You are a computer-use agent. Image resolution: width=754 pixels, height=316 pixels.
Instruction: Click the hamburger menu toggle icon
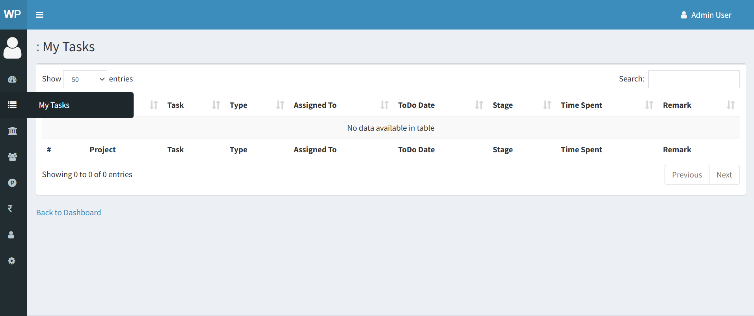39,15
